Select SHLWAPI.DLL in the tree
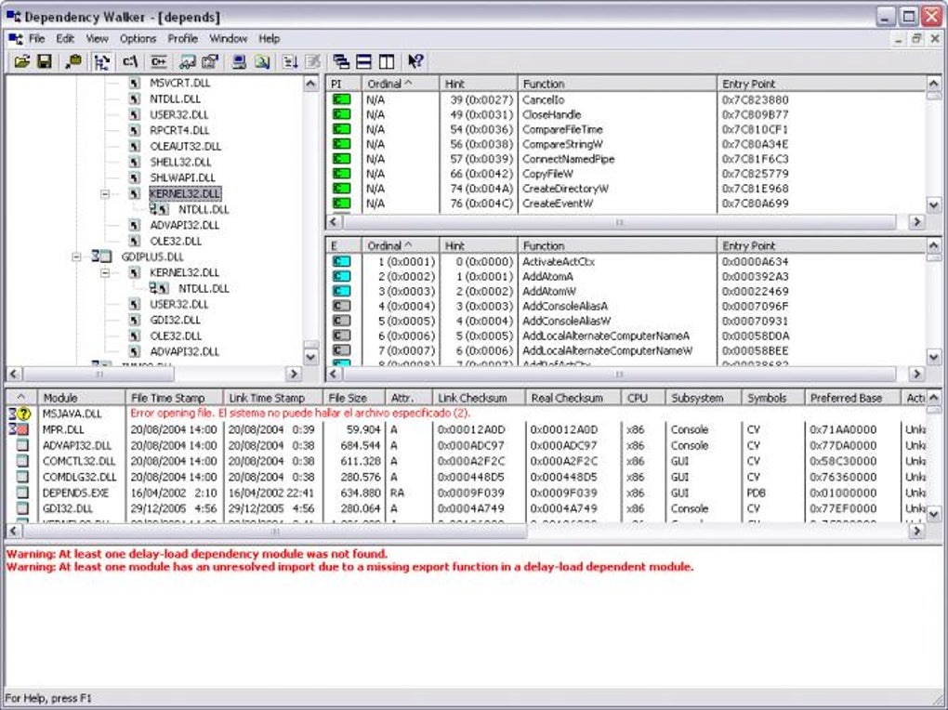The height and width of the screenshot is (710, 948). click(x=182, y=177)
